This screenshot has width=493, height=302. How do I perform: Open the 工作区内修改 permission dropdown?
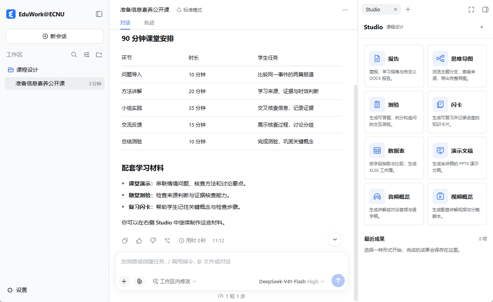[x=175, y=281]
